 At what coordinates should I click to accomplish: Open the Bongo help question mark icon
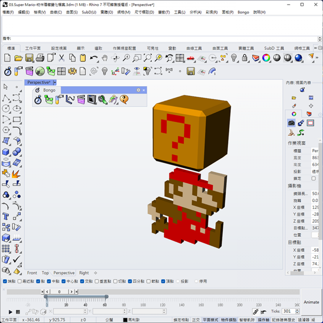click(124, 99)
